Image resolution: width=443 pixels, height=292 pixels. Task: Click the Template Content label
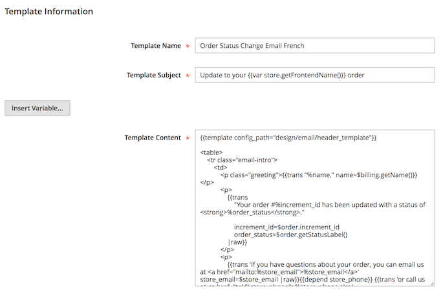point(153,138)
